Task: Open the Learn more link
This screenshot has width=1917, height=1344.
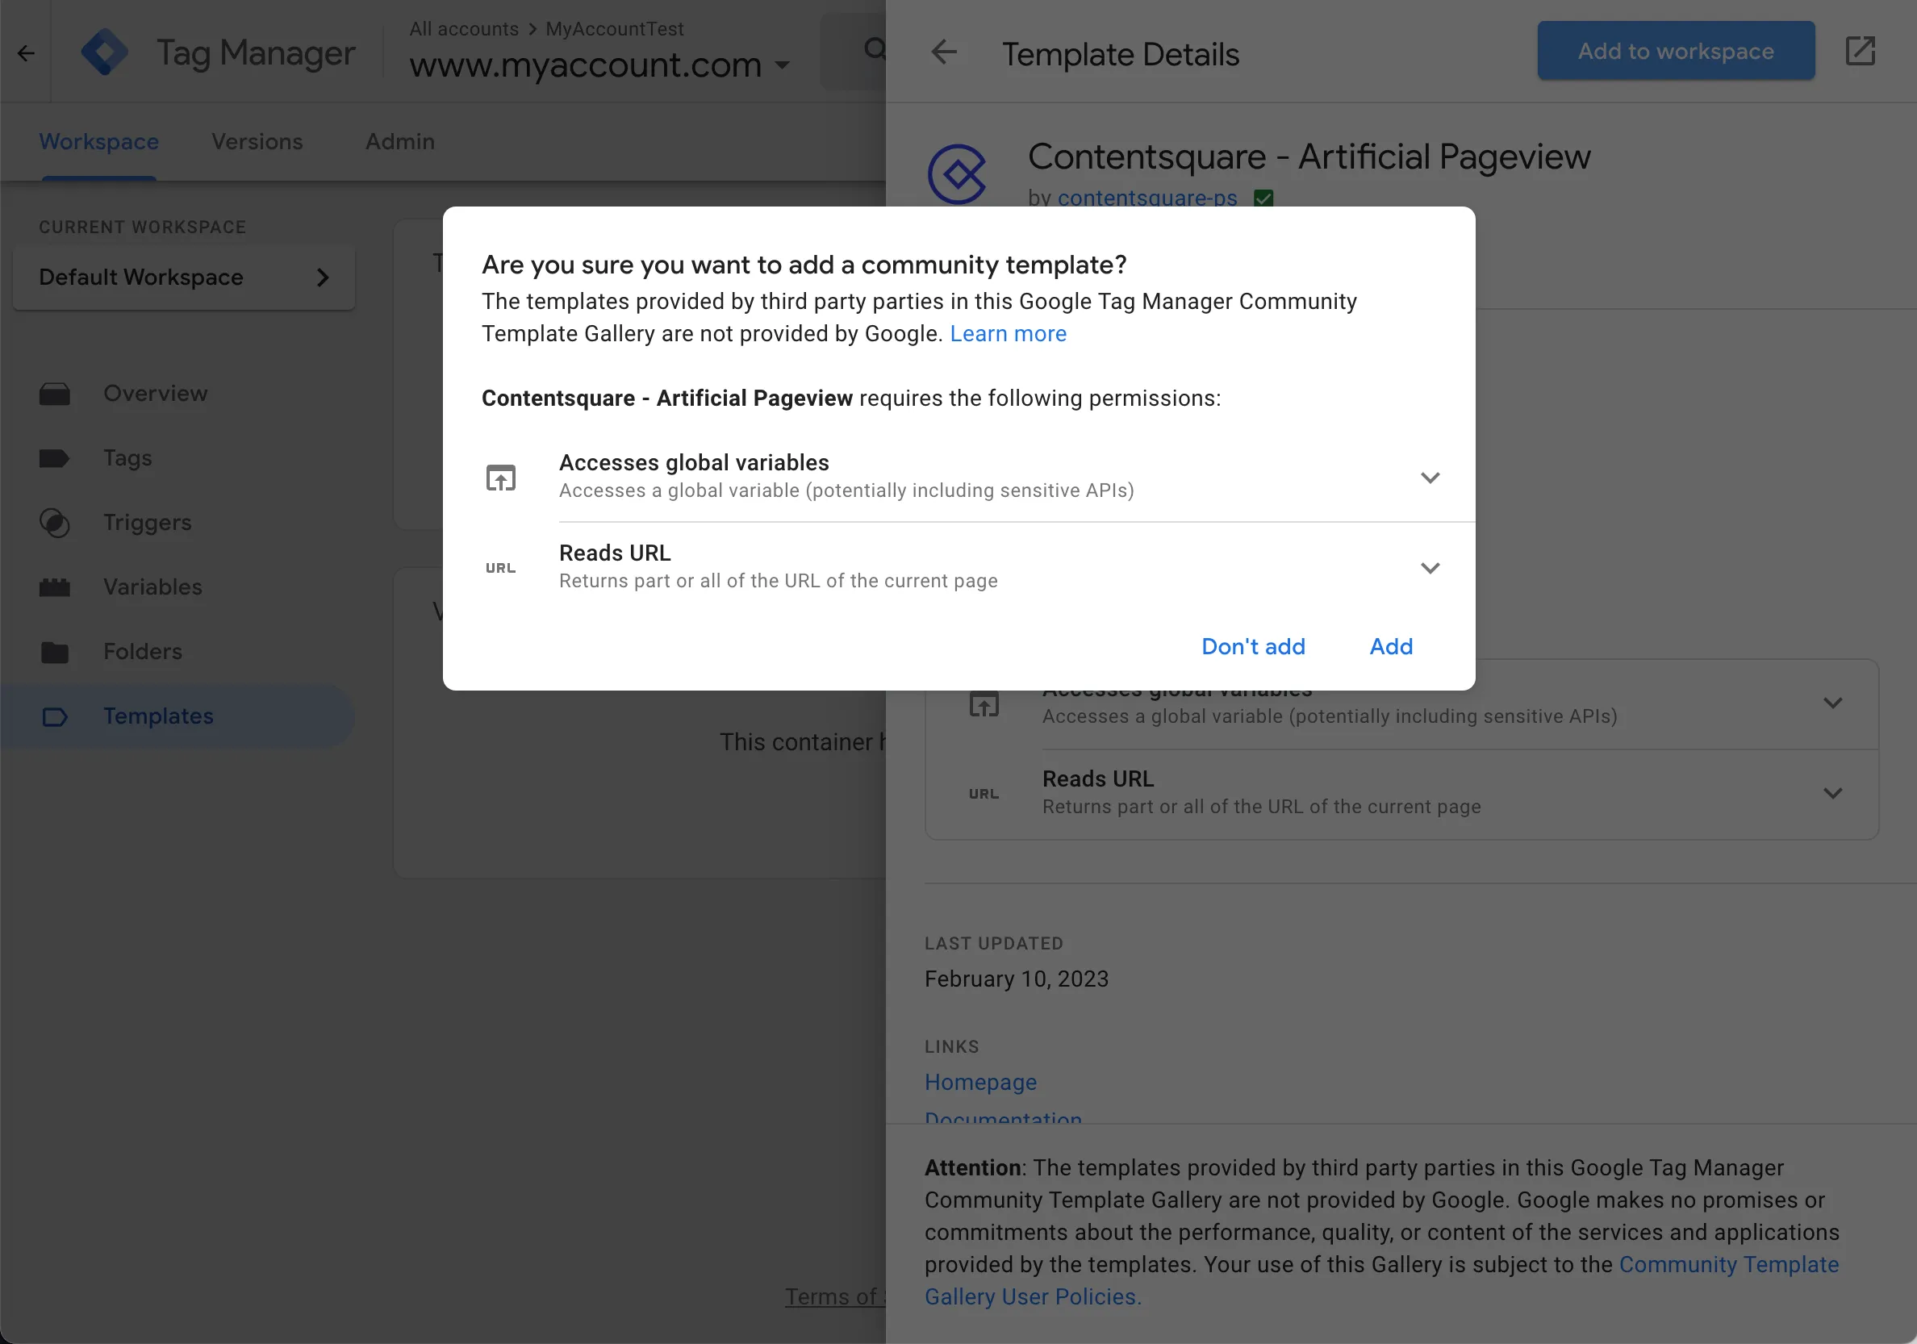Action: 1008,334
